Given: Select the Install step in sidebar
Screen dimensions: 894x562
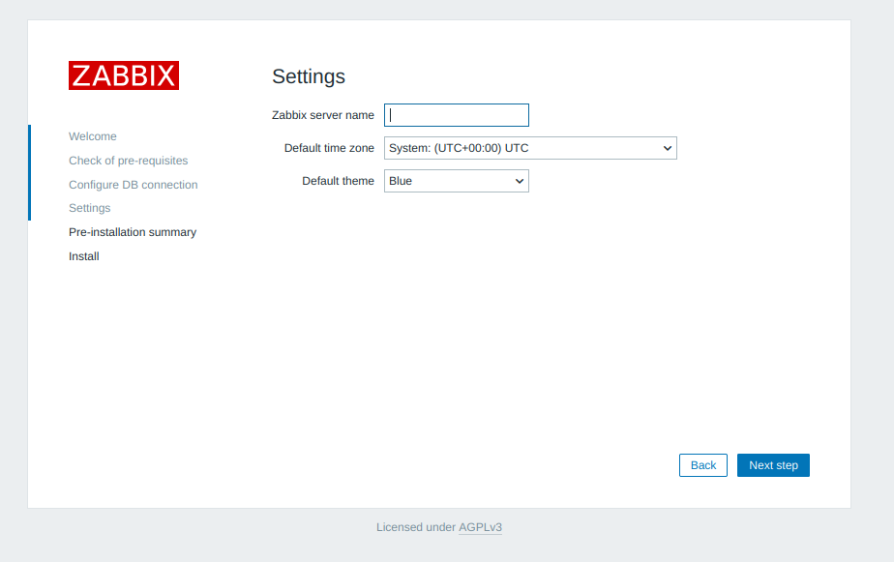Looking at the screenshot, I should [83, 256].
